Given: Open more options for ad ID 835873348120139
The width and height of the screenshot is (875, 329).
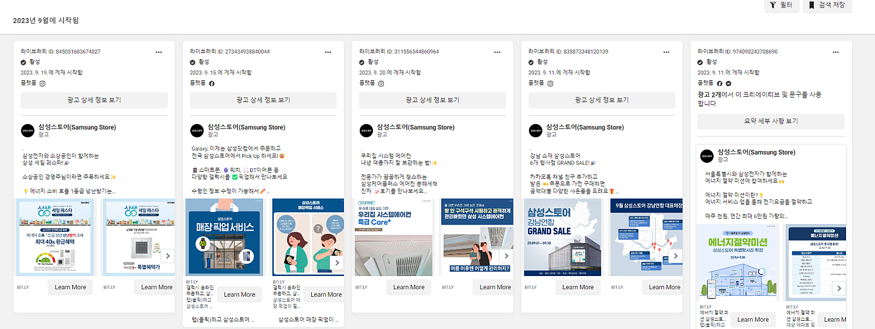Looking at the screenshot, I should pyautogui.click(x=666, y=52).
